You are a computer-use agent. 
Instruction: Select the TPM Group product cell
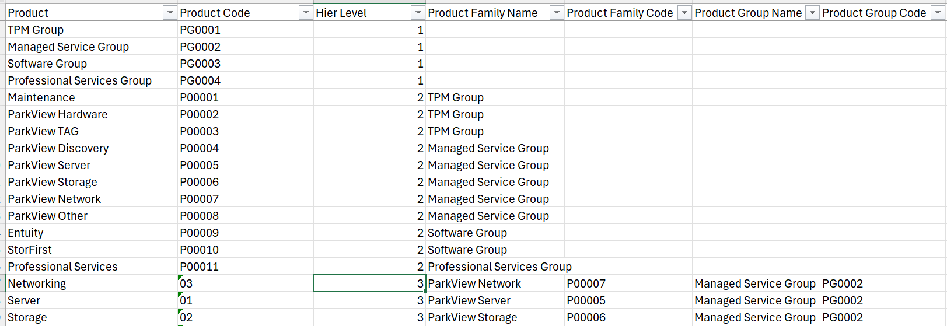pyautogui.click(x=92, y=30)
